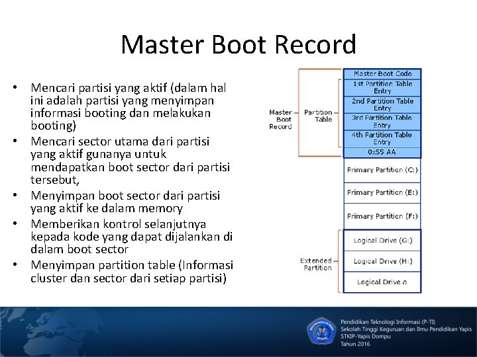Click the '4th Partition Table Entry' cell

point(382,138)
